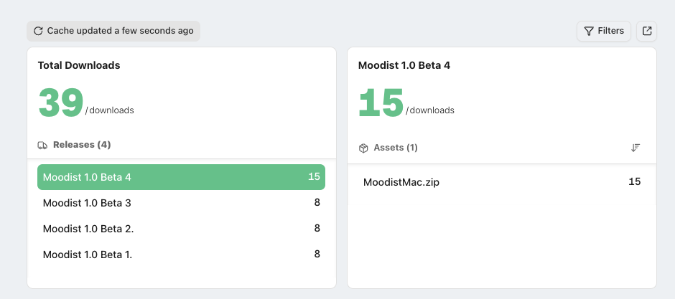Select the Moodist 1.0 Beta 4 release row
The image size is (675, 299).
[181, 177]
